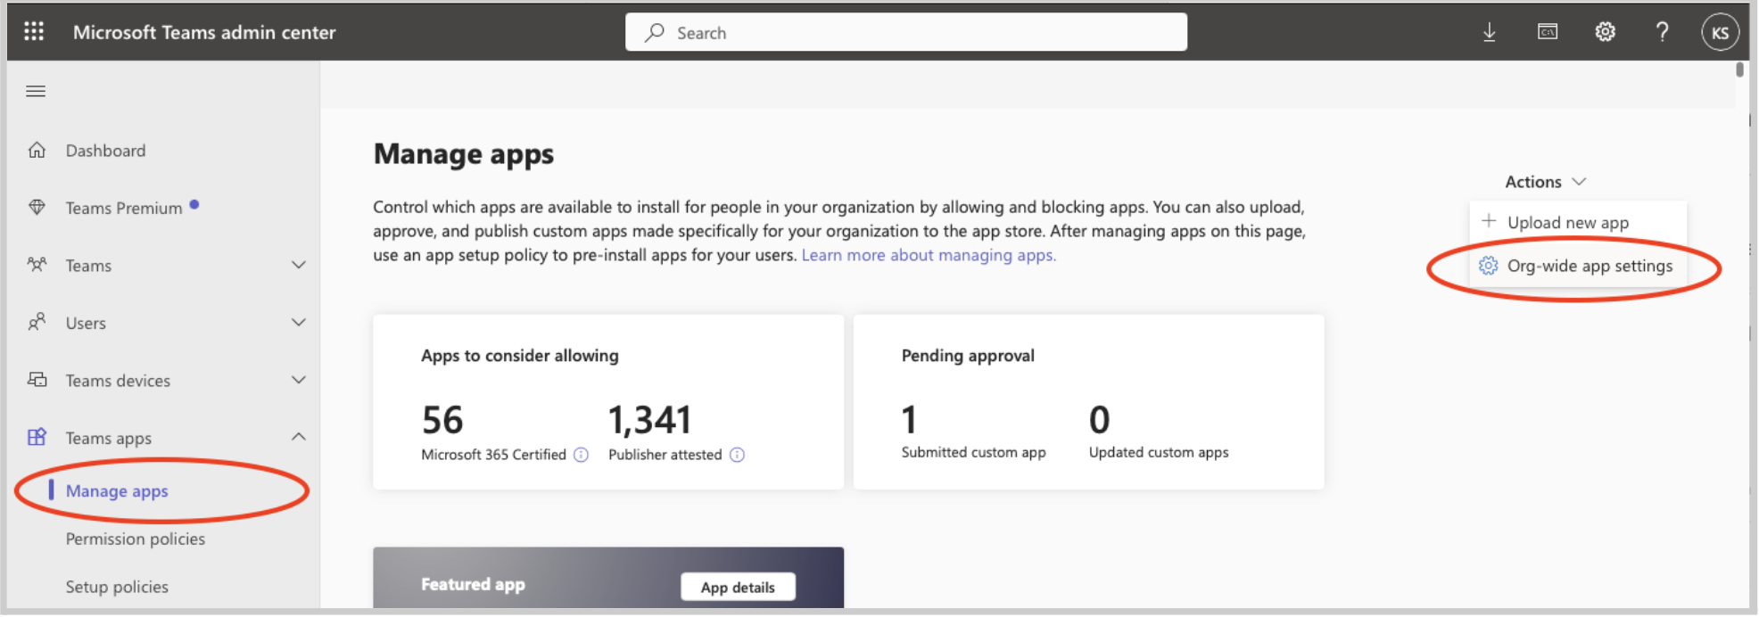Viewport: 1759px width, 617px height.
Task: Collapse the Teams apps section chevron
Action: 299,437
